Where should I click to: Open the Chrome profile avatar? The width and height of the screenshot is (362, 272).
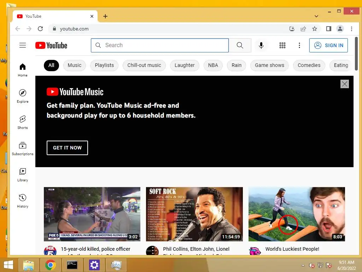[340, 29]
